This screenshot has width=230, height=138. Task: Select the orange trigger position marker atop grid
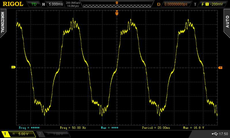(117, 13)
